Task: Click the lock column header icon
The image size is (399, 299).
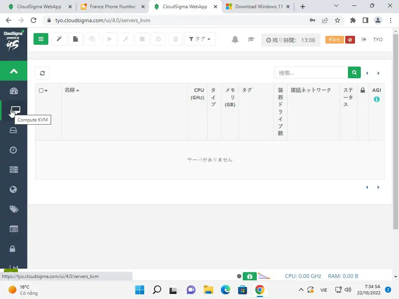Action: (363, 90)
